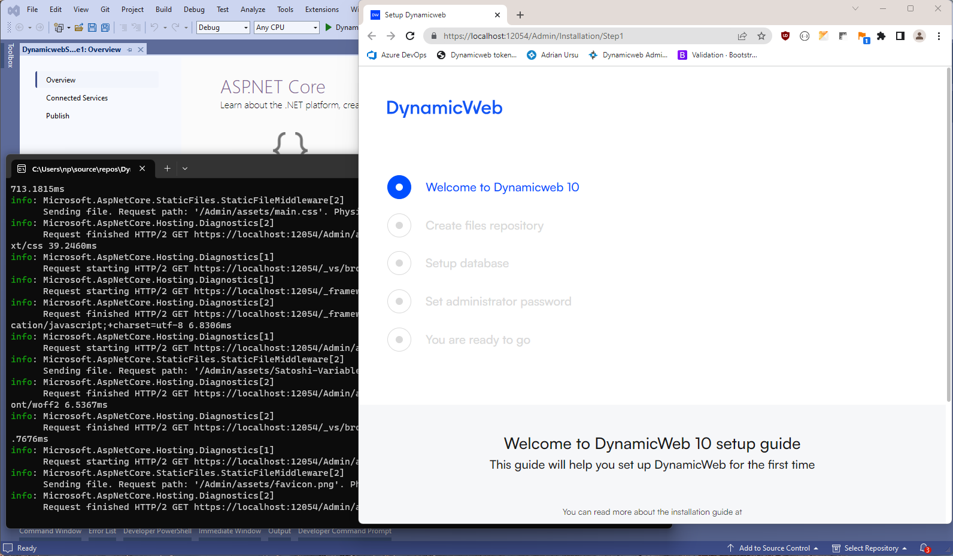
Task: Open the Git menu
Action: tap(105, 10)
